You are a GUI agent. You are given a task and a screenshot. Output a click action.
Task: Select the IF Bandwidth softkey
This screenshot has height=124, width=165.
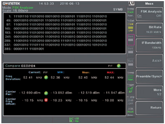pos(149,45)
